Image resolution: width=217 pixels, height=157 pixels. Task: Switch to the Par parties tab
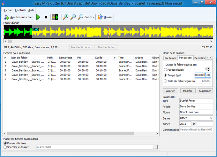click(185, 58)
